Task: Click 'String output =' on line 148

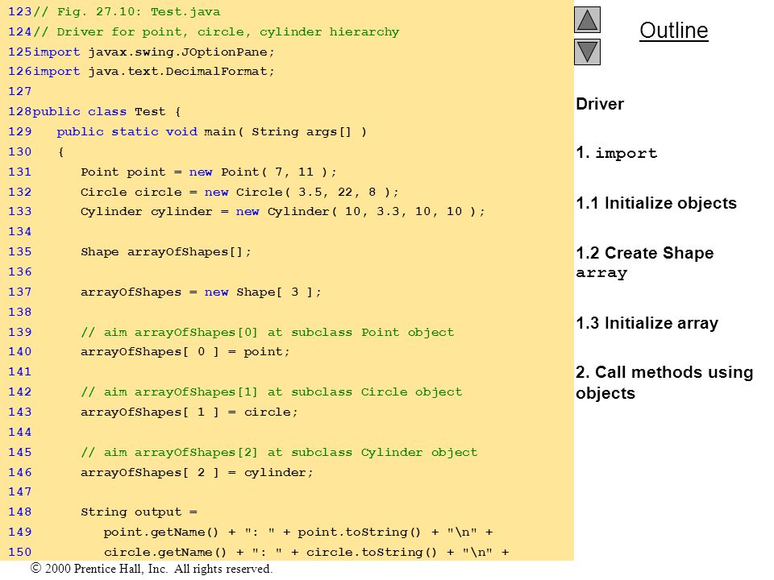Action: point(139,512)
